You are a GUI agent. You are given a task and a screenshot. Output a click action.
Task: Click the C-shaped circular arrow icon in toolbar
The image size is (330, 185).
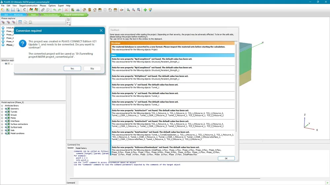click(x=24, y=10)
